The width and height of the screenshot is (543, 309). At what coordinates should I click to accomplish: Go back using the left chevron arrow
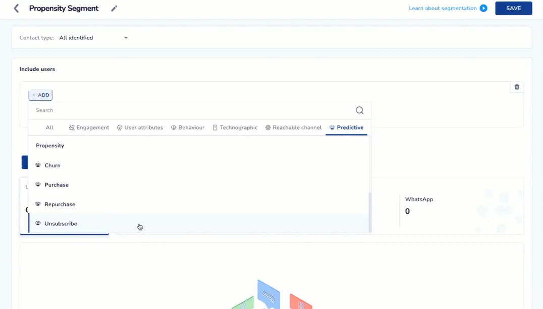[x=16, y=8]
